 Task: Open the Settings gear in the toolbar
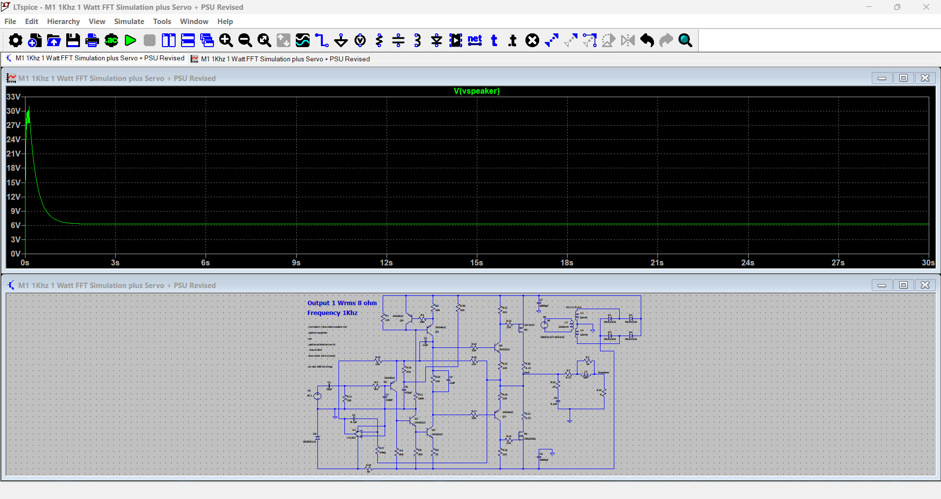click(16, 40)
